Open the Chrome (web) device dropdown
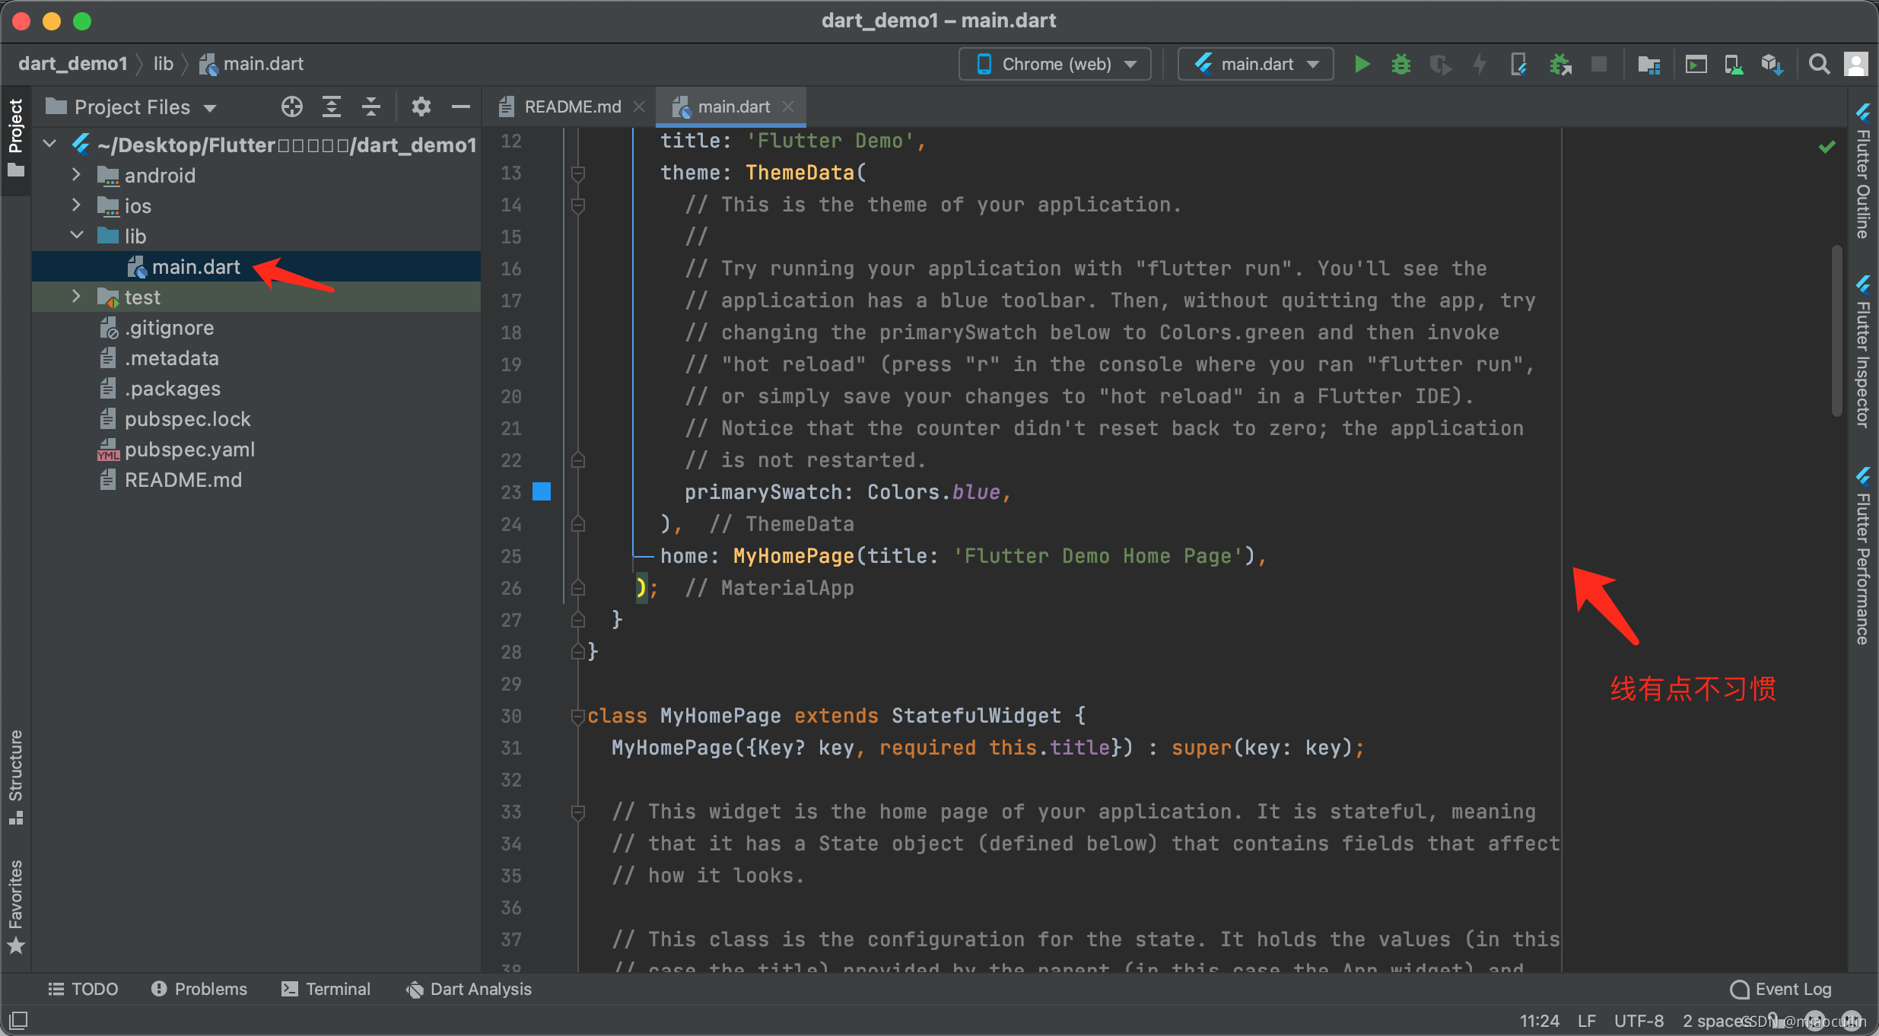The width and height of the screenshot is (1879, 1036). pyautogui.click(x=1055, y=65)
